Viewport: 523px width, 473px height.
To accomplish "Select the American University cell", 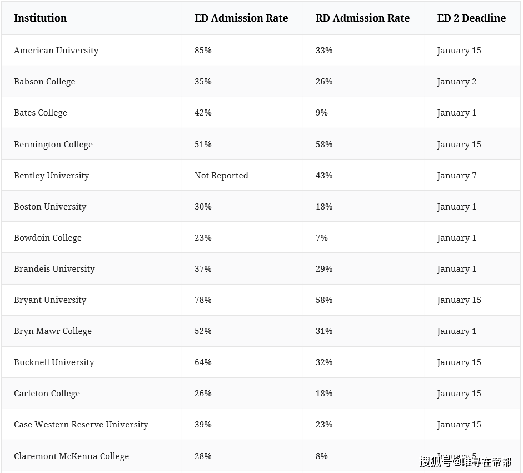I will (x=56, y=51).
